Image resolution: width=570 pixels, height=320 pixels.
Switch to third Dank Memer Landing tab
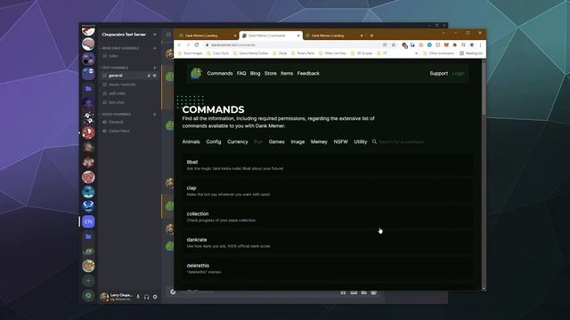click(334, 36)
